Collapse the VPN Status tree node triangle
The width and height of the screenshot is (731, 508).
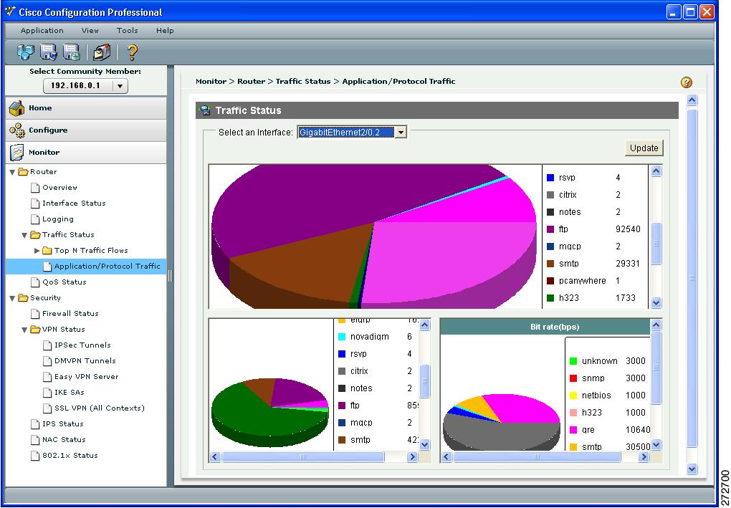24,330
